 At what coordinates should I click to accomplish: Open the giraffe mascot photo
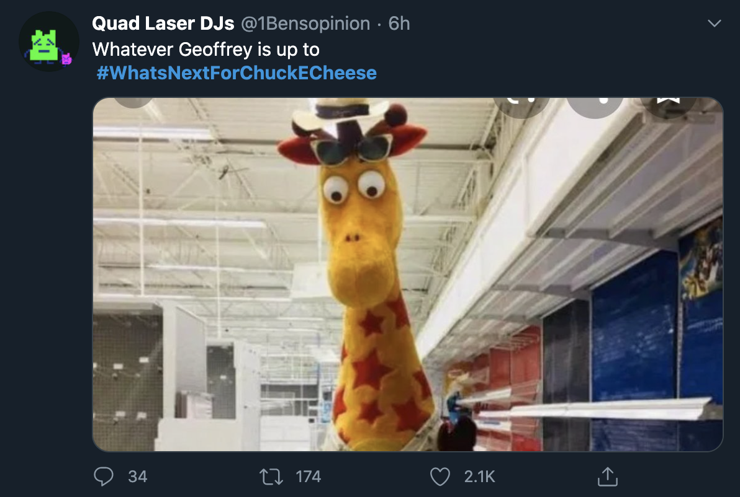pos(408,274)
